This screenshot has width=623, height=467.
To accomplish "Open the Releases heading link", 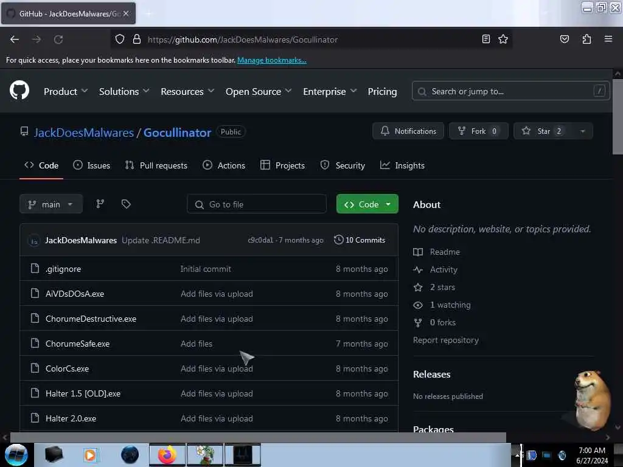I will 431,374.
